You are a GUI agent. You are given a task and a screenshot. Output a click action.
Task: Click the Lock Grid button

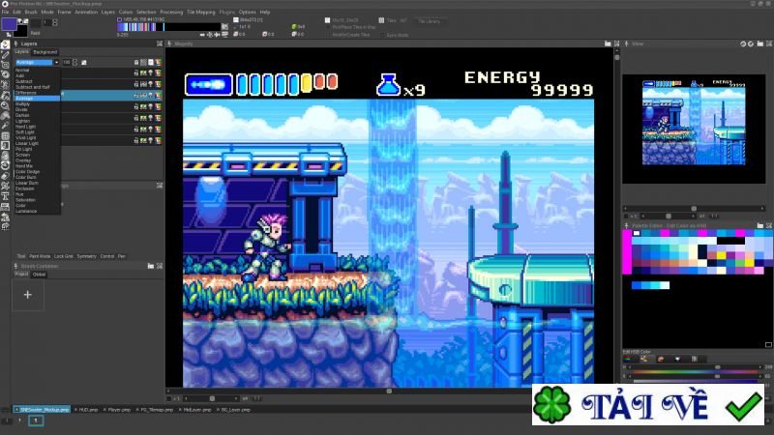[63, 256]
